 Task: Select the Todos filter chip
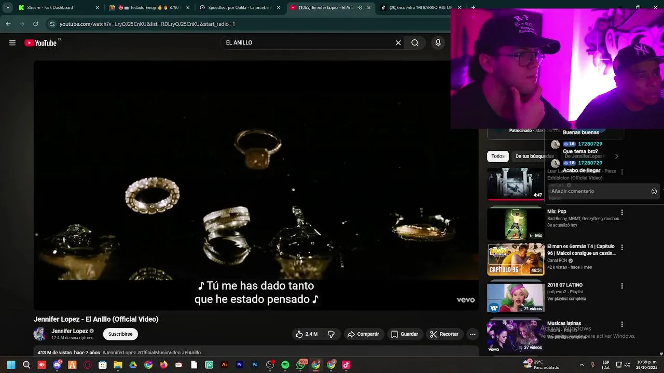click(x=498, y=156)
